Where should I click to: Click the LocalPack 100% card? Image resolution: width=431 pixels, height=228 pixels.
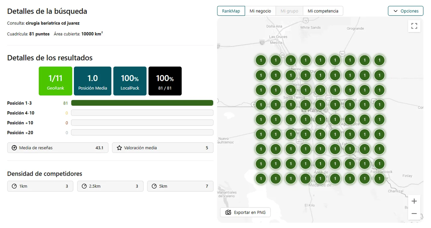click(x=130, y=81)
